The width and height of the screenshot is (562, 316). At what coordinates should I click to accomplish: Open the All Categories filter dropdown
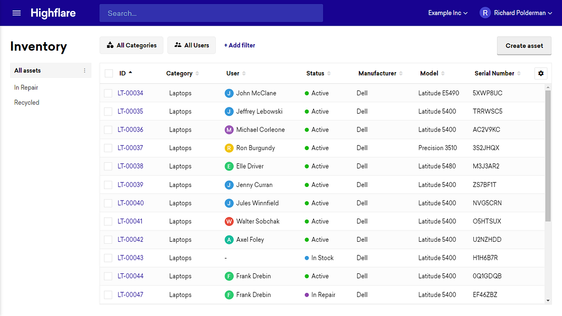pos(131,45)
